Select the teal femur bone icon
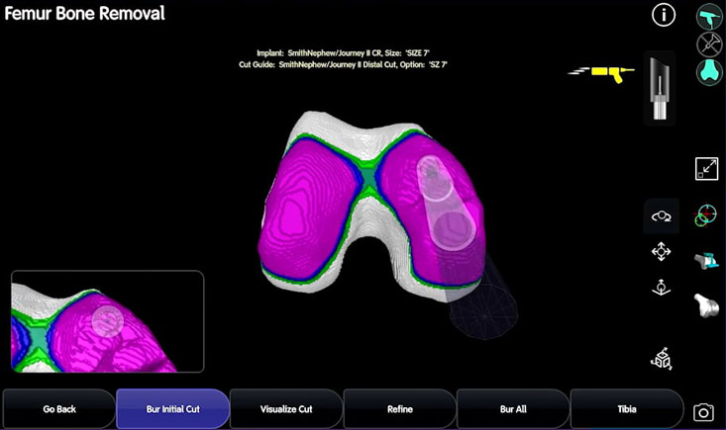 point(709,72)
